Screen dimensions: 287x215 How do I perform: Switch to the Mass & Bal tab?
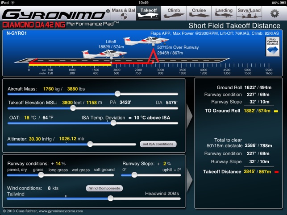pos(124,13)
